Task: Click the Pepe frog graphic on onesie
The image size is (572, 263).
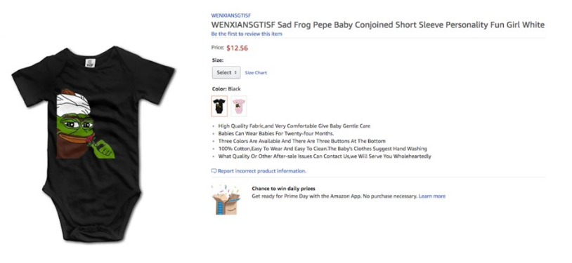Action: click(x=85, y=124)
